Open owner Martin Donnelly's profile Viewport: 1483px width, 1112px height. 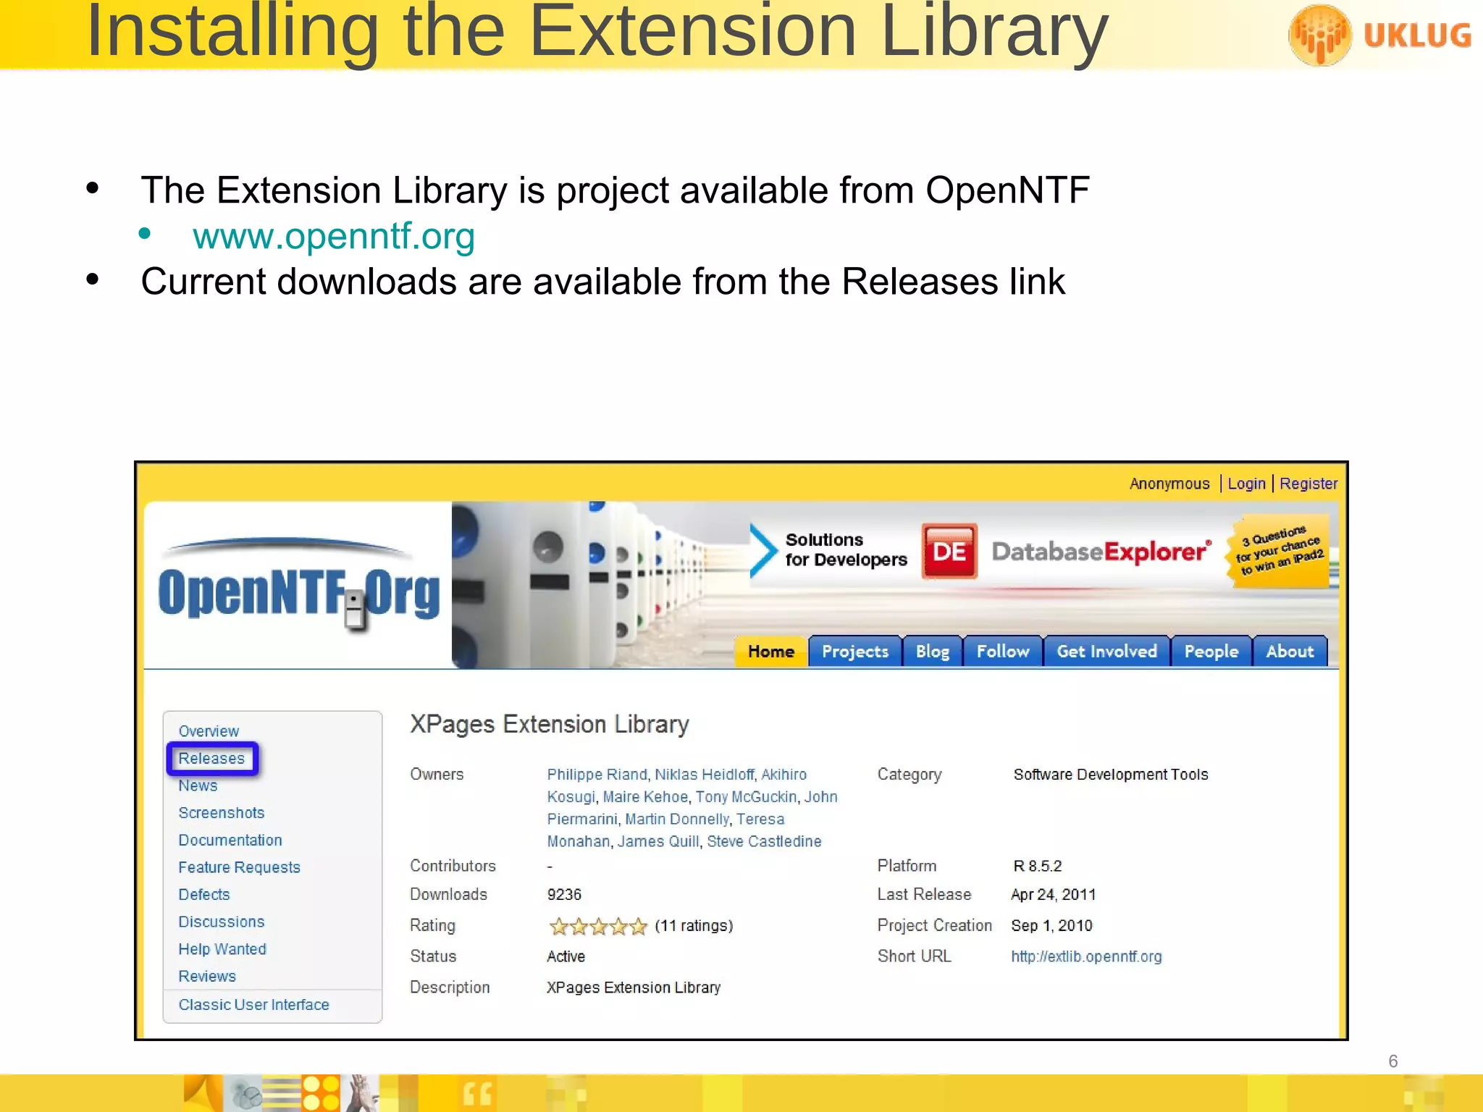coord(677,820)
